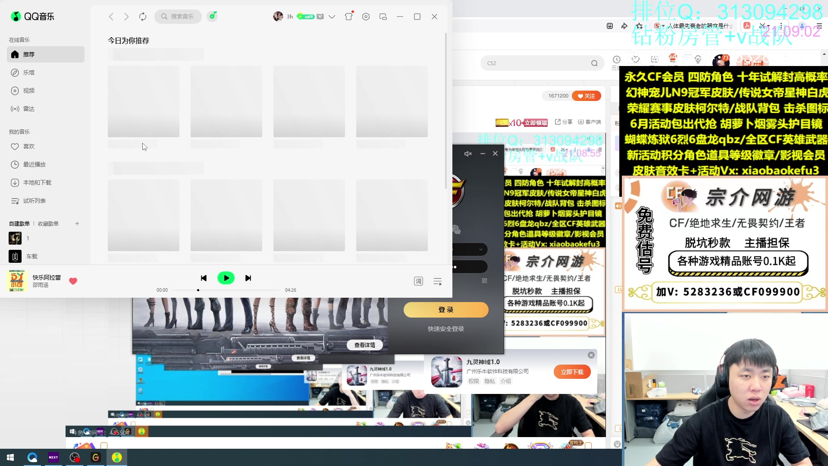
Task: Open the blue Q browser taskbar icon
Action: pos(32,457)
